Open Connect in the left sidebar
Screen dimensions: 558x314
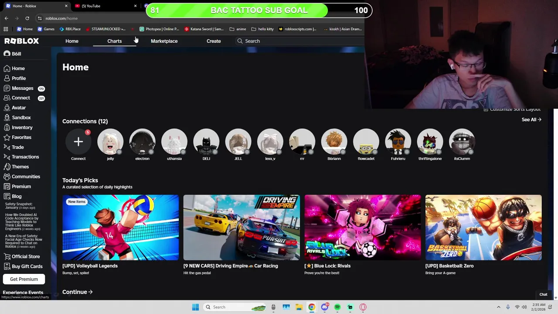point(24,98)
